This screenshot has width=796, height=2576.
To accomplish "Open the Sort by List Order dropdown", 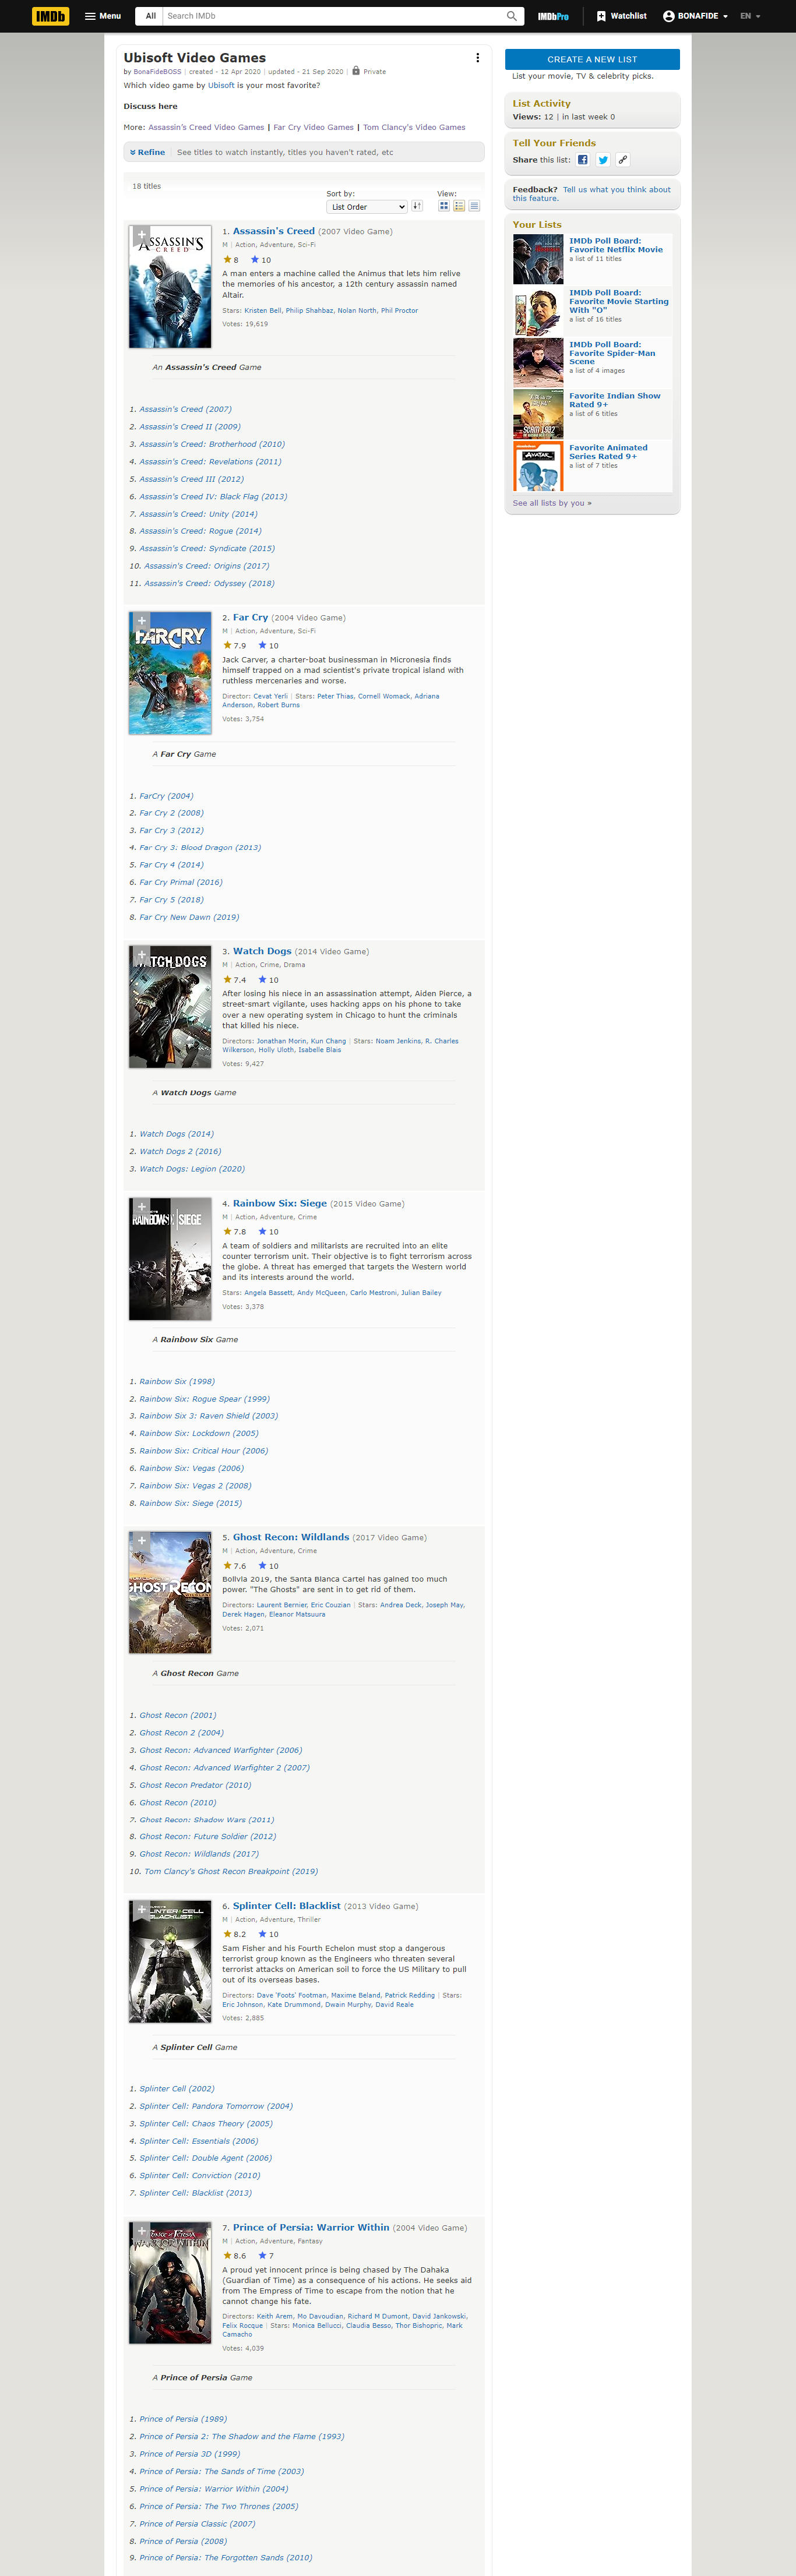I will [366, 207].
